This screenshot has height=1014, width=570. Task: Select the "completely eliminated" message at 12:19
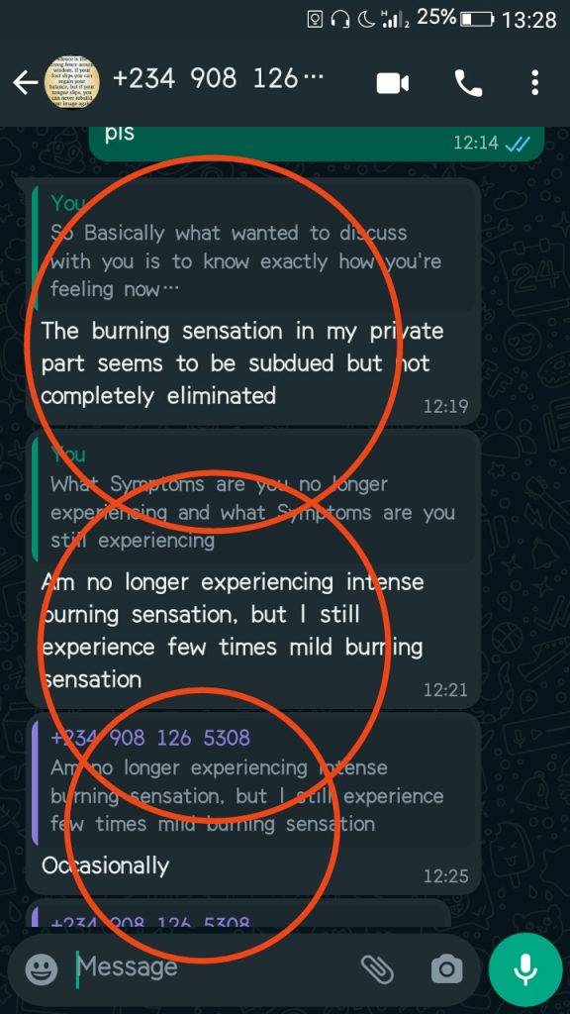point(253,301)
